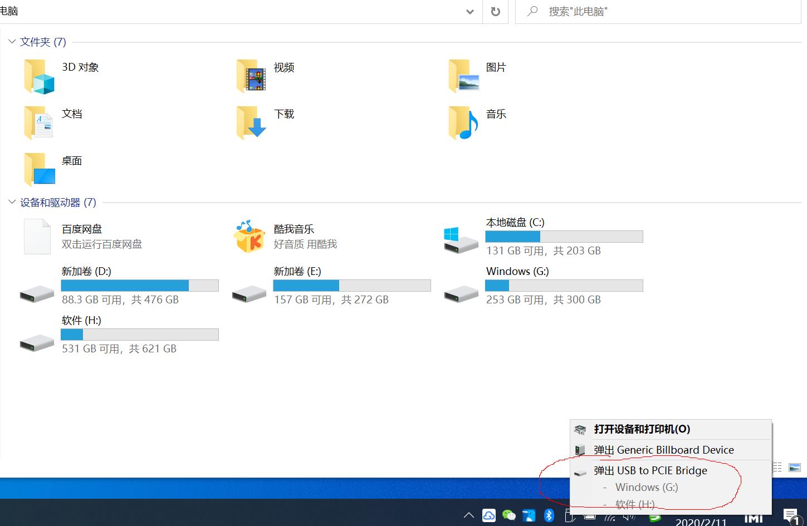
Task: Collapse the 设备和驱动器 (7) section
Action: pyautogui.click(x=12, y=202)
